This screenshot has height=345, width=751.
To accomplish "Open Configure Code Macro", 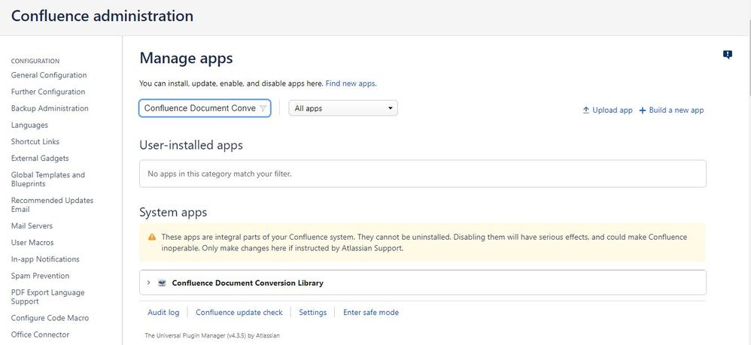I will click(x=50, y=318).
